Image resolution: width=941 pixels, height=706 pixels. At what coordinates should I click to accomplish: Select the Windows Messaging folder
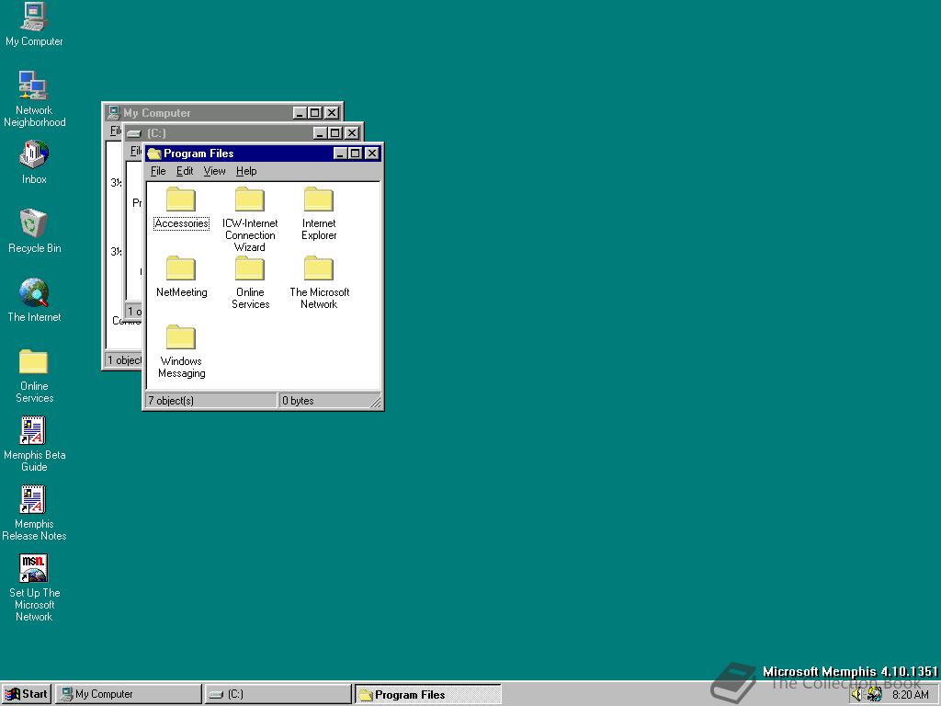180,338
